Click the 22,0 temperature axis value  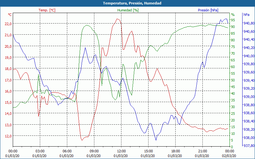pos(8,24)
